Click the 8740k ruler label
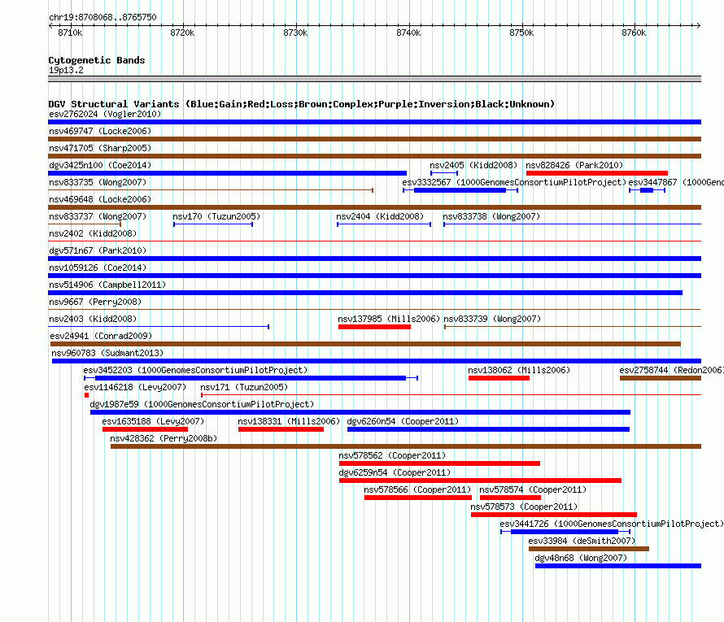Image resolution: width=724 pixels, height=622 pixels. point(408,33)
